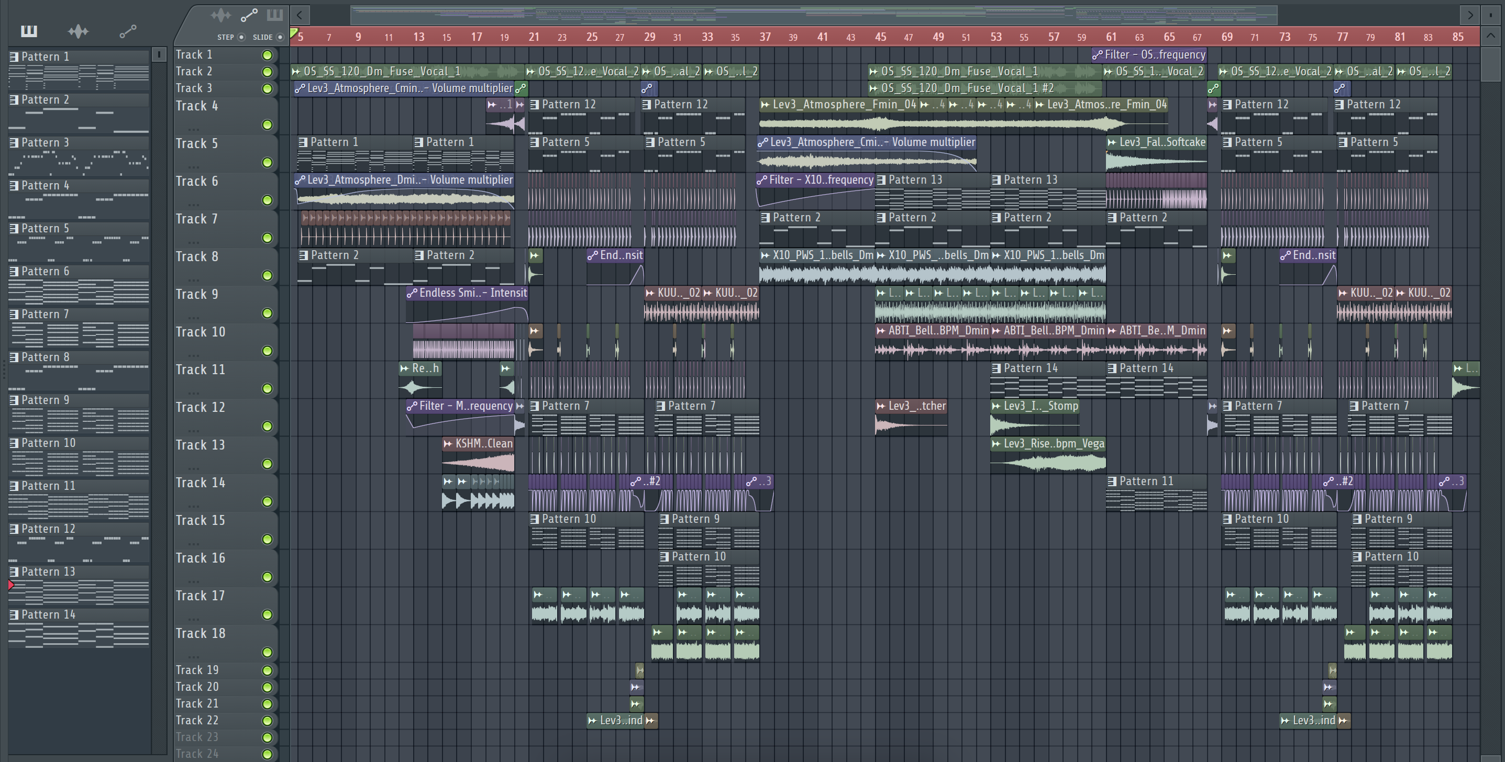Screen dimensions: 1505x762
Task: Open menu of Pattern 8 picker entry icon
Action: [14, 357]
